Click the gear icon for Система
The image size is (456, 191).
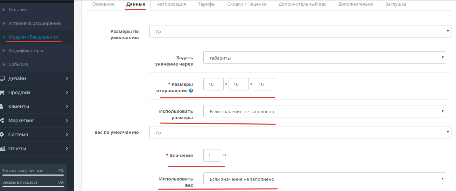coord(2,135)
